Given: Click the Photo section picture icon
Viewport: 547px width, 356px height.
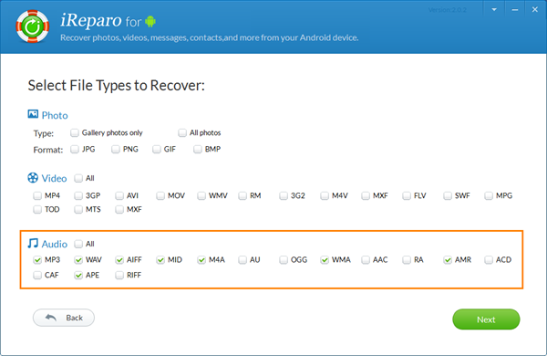Looking at the screenshot, I should tap(33, 114).
